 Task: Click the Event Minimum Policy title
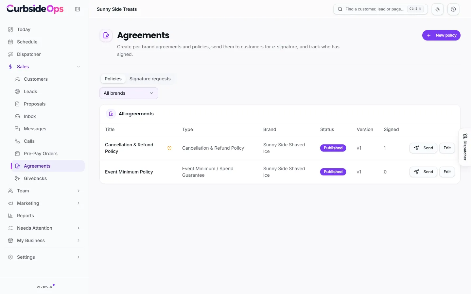(129, 172)
